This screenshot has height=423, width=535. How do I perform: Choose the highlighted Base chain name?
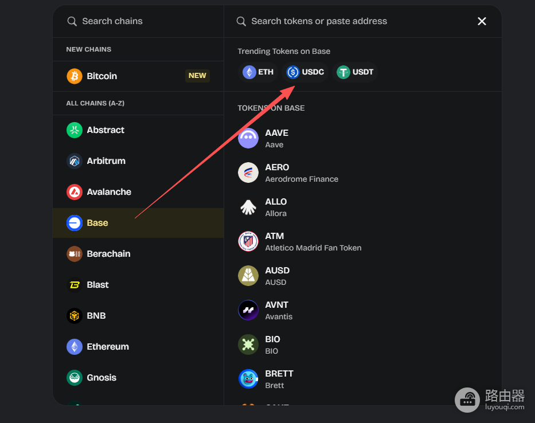coord(97,223)
